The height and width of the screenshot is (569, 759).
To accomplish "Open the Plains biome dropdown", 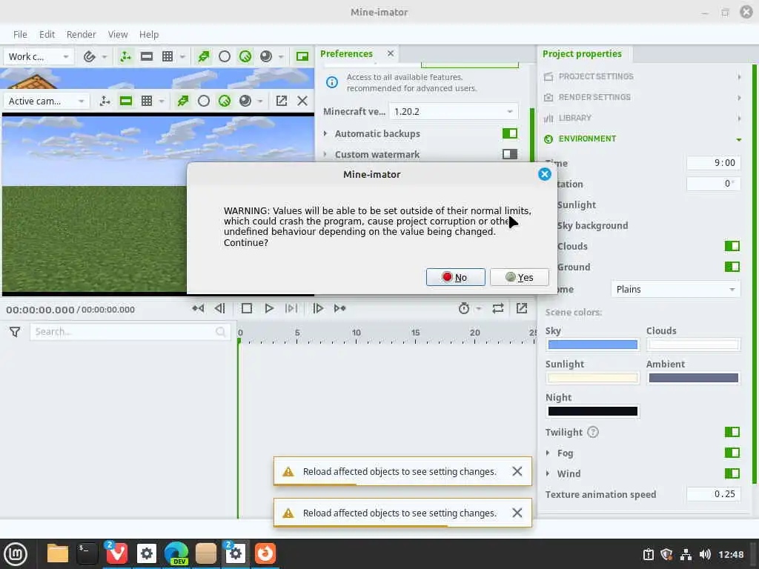I will point(675,290).
